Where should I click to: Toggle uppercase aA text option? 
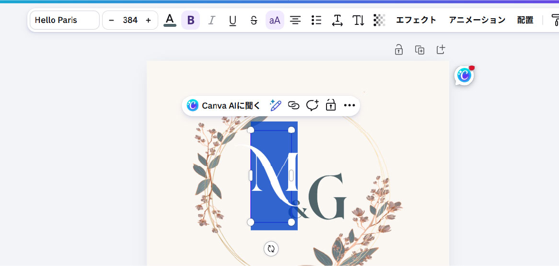[x=275, y=20]
